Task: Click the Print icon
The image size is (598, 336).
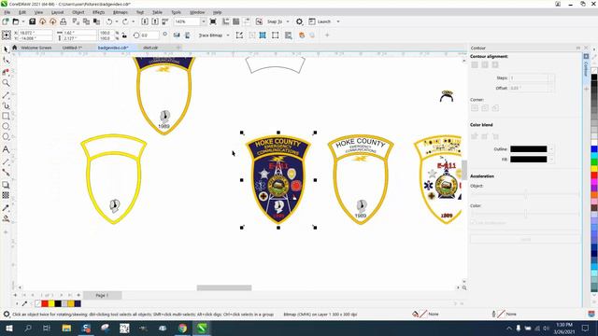Action: click(63, 21)
